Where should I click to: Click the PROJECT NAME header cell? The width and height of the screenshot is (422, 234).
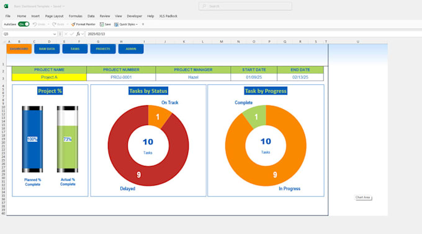[x=49, y=70]
